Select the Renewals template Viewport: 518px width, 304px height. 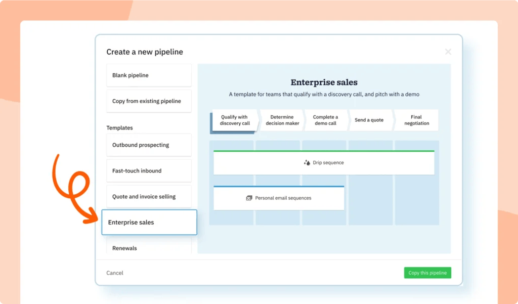(149, 248)
